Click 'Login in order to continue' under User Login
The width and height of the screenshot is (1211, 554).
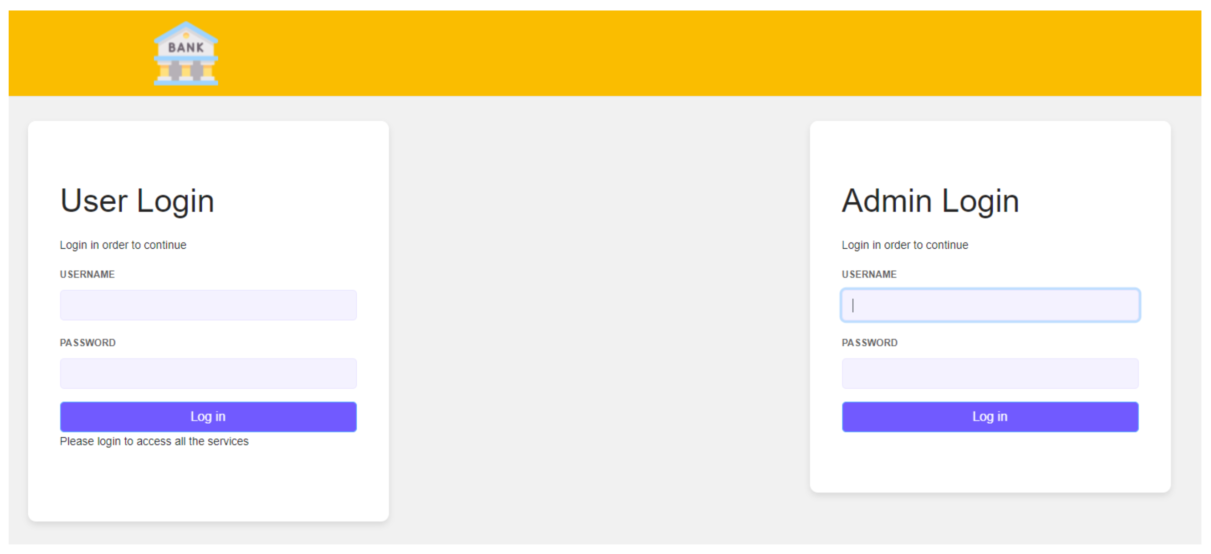(123, 245)
